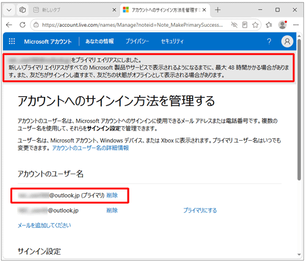Click the scrollbar down arrow
Viewport: 305px width, 262px height.
[299, 255]
